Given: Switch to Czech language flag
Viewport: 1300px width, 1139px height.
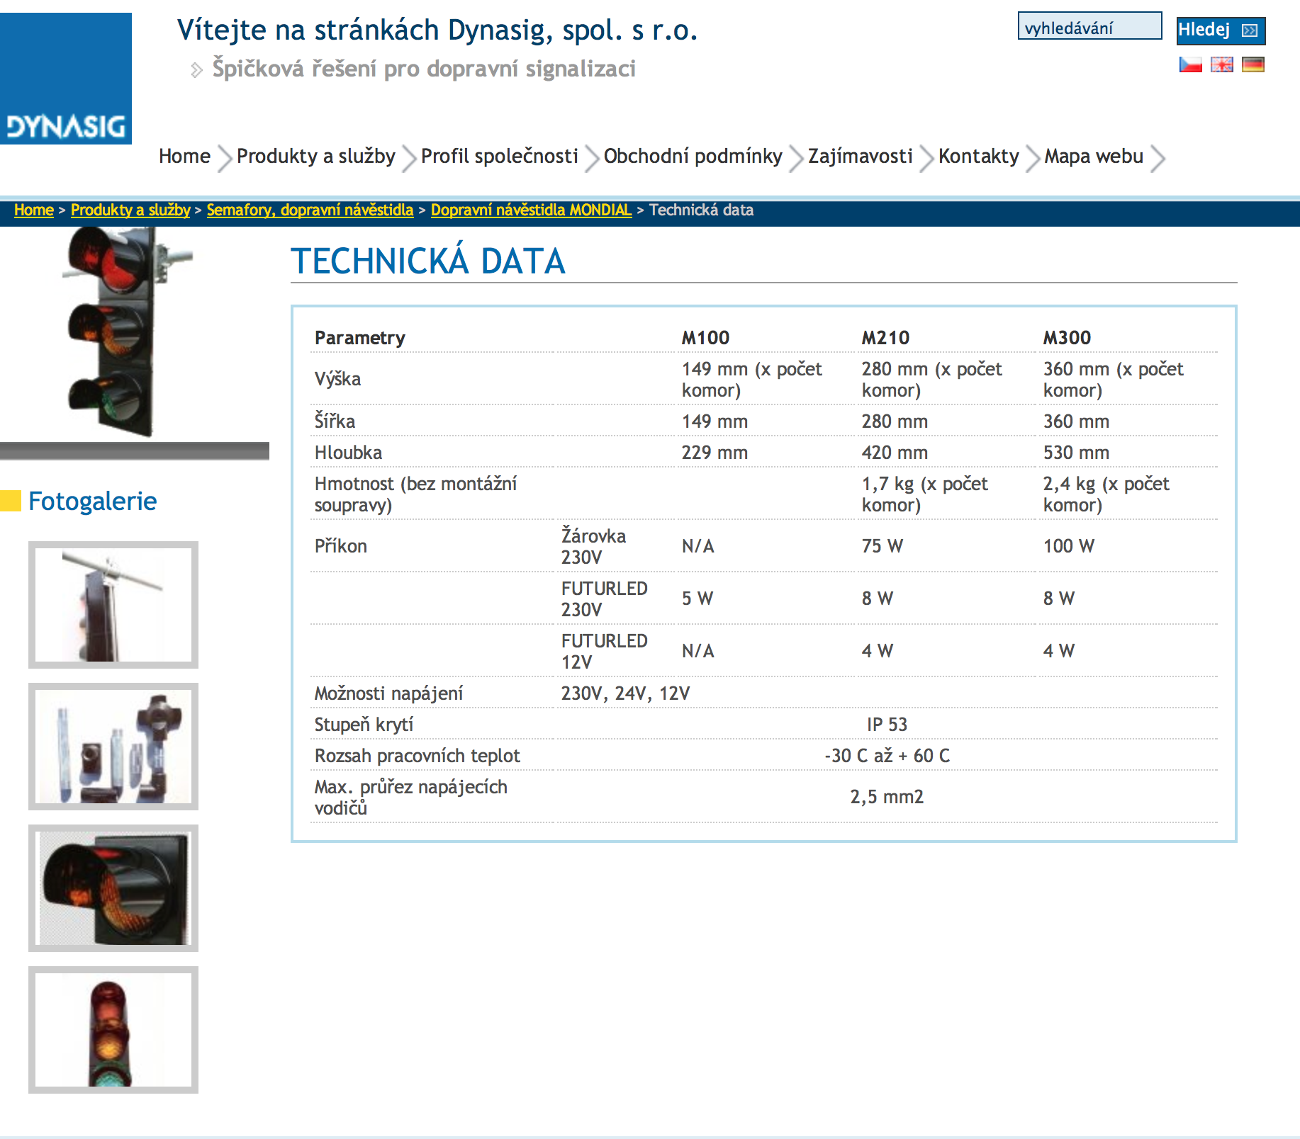Looking at the screenshot, I should [x=1190, y=64].
